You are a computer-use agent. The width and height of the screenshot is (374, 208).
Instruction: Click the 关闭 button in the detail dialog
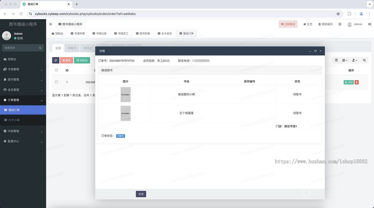coord(141,194)
